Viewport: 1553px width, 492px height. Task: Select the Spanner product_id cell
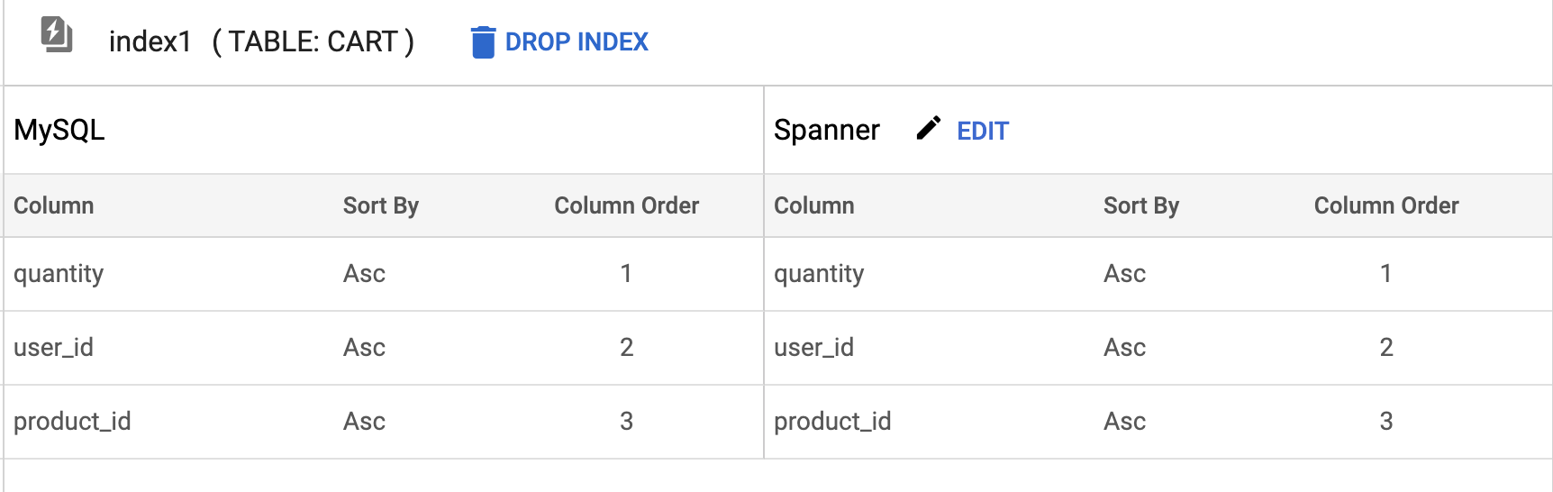832,422
